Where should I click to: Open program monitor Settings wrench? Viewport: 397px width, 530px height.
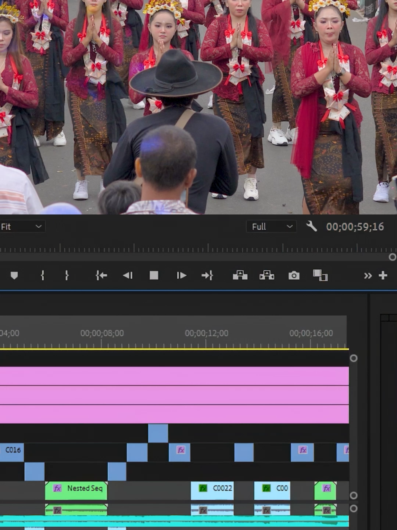[x=312, y=227]
